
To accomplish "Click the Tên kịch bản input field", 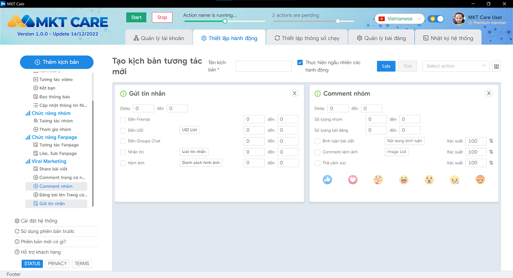I will tap(263, 66).
